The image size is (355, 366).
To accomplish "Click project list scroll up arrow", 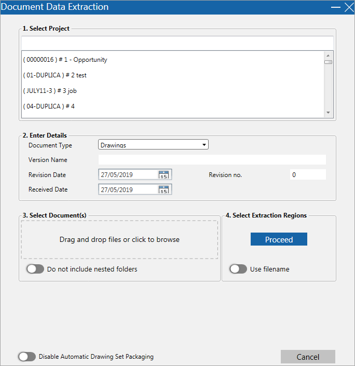I will [328, 56].
